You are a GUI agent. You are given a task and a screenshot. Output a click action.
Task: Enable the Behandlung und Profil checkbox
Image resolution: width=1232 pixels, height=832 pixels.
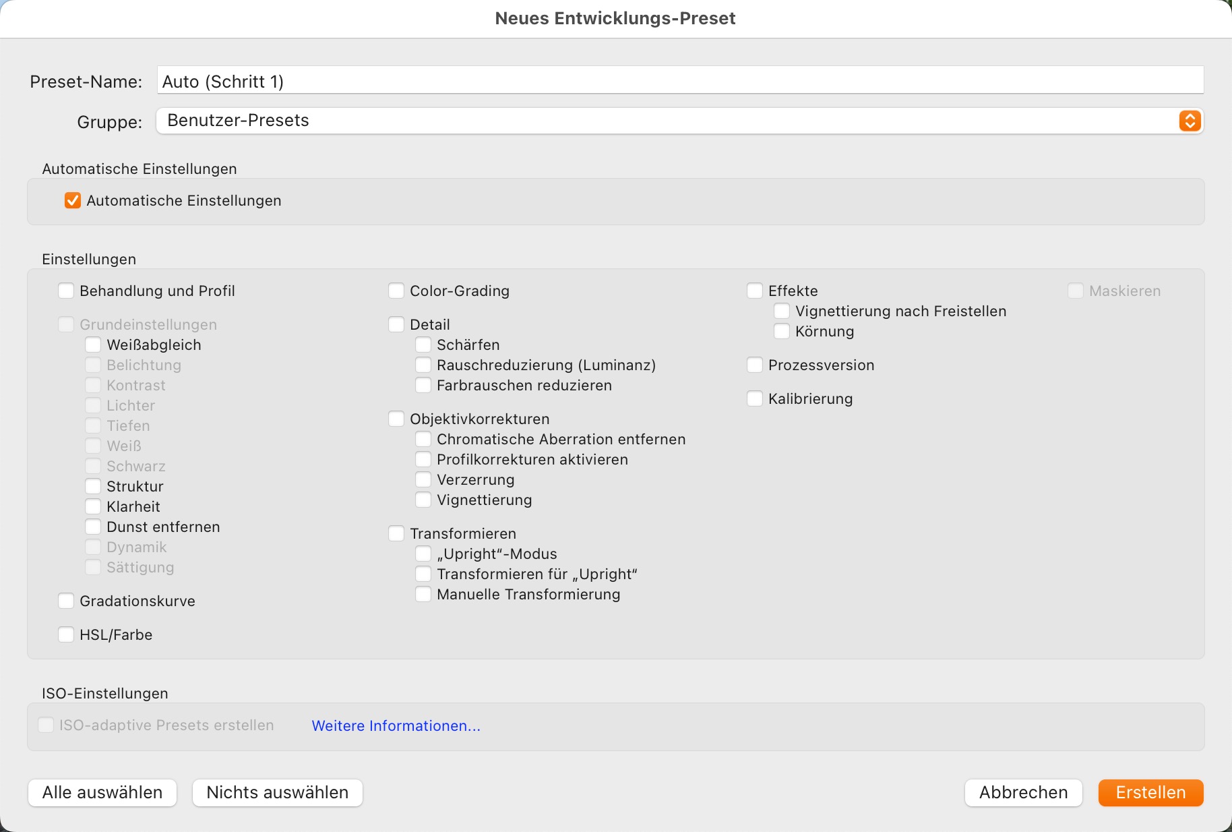tap(66, 291)
